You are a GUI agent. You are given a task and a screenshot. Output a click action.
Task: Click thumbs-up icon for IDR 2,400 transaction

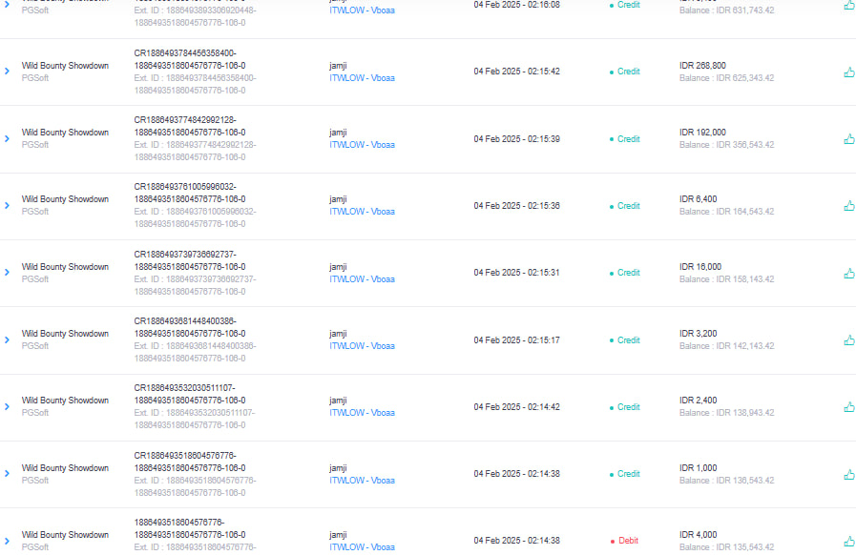(x=849, y=407)
